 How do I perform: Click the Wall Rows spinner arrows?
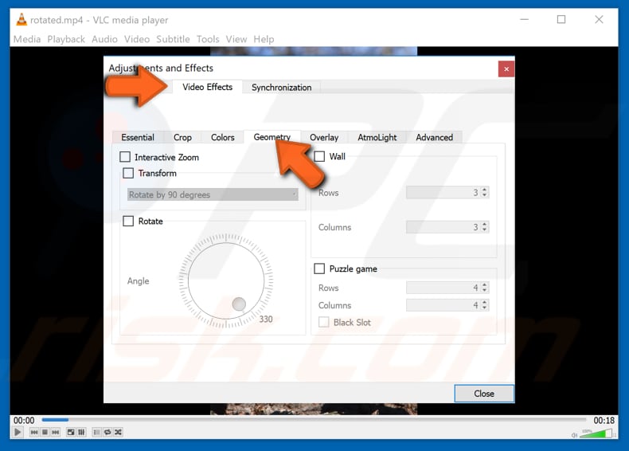(485, 192)
